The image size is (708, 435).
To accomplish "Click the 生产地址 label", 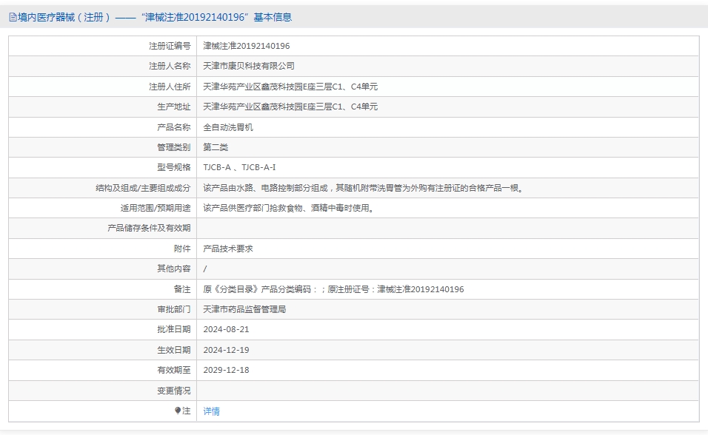I will tap(174, 107).
